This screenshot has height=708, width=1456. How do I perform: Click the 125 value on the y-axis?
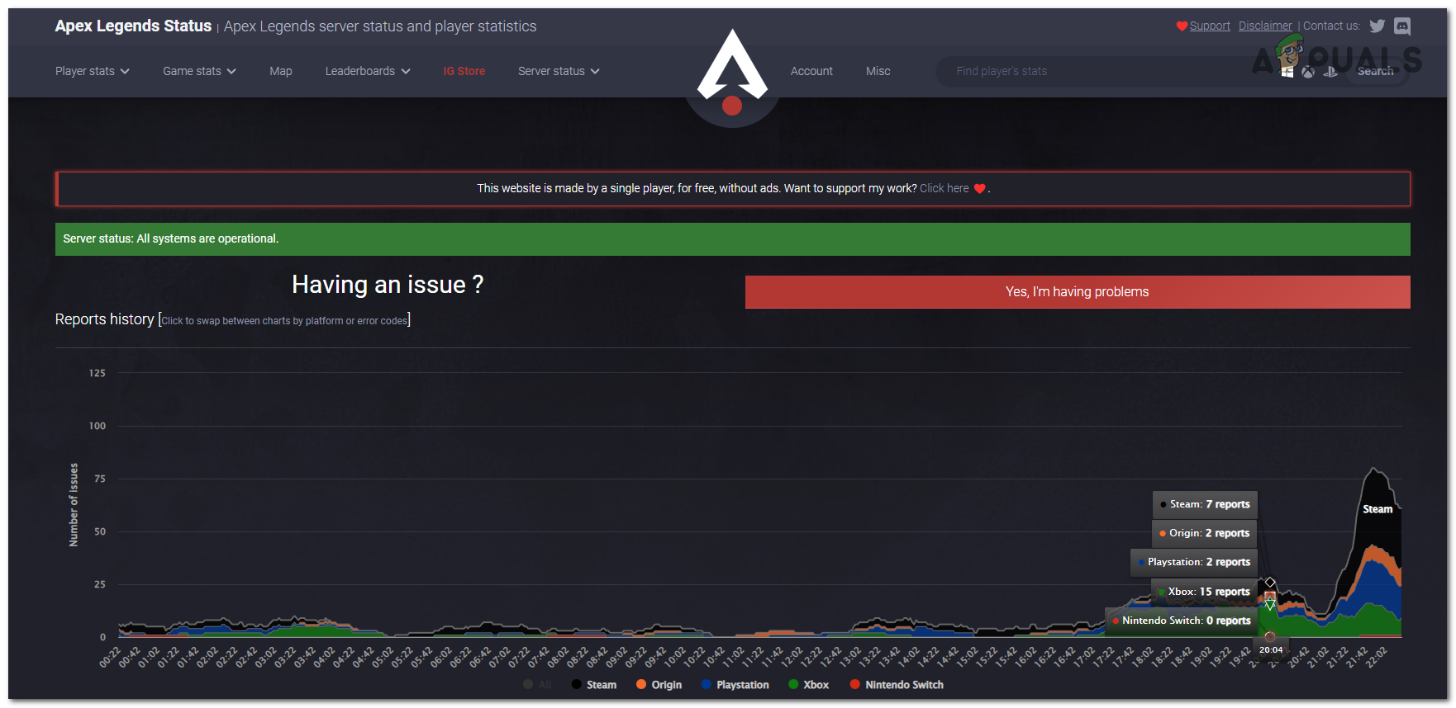[x=98, y=373]
